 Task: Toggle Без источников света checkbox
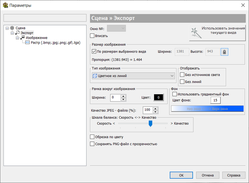point(182,75)
